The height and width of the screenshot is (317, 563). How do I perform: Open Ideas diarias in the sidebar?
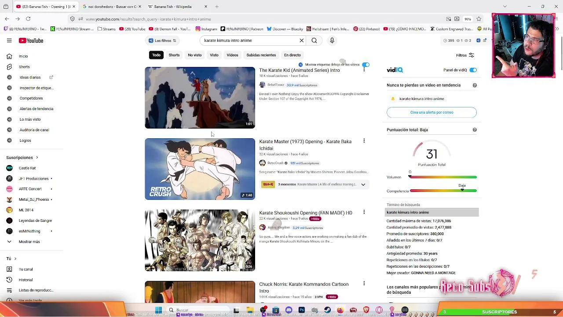tap(30, 77)
